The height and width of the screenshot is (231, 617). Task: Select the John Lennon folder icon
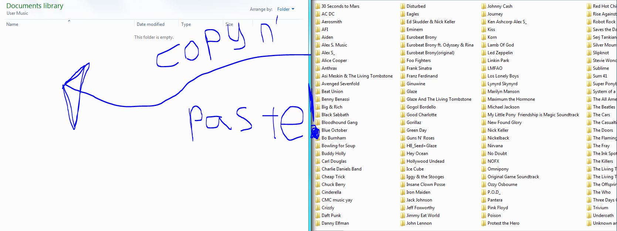tap(403, 223)
